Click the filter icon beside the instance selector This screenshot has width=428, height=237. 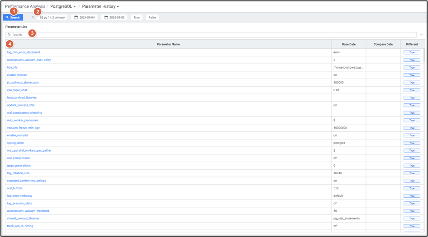coord(33,18)
